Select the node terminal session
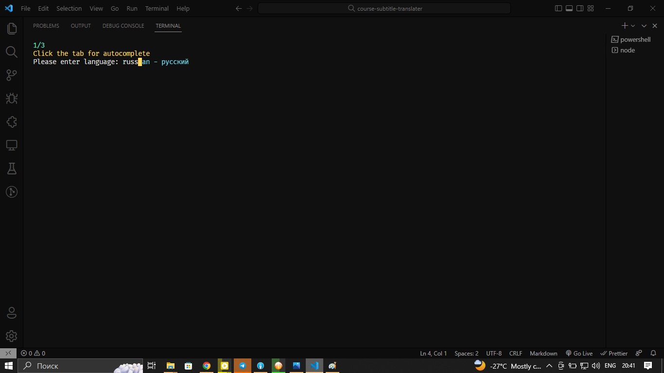The height and width of the screenshot is (373, 664). [x=627, y=50]
